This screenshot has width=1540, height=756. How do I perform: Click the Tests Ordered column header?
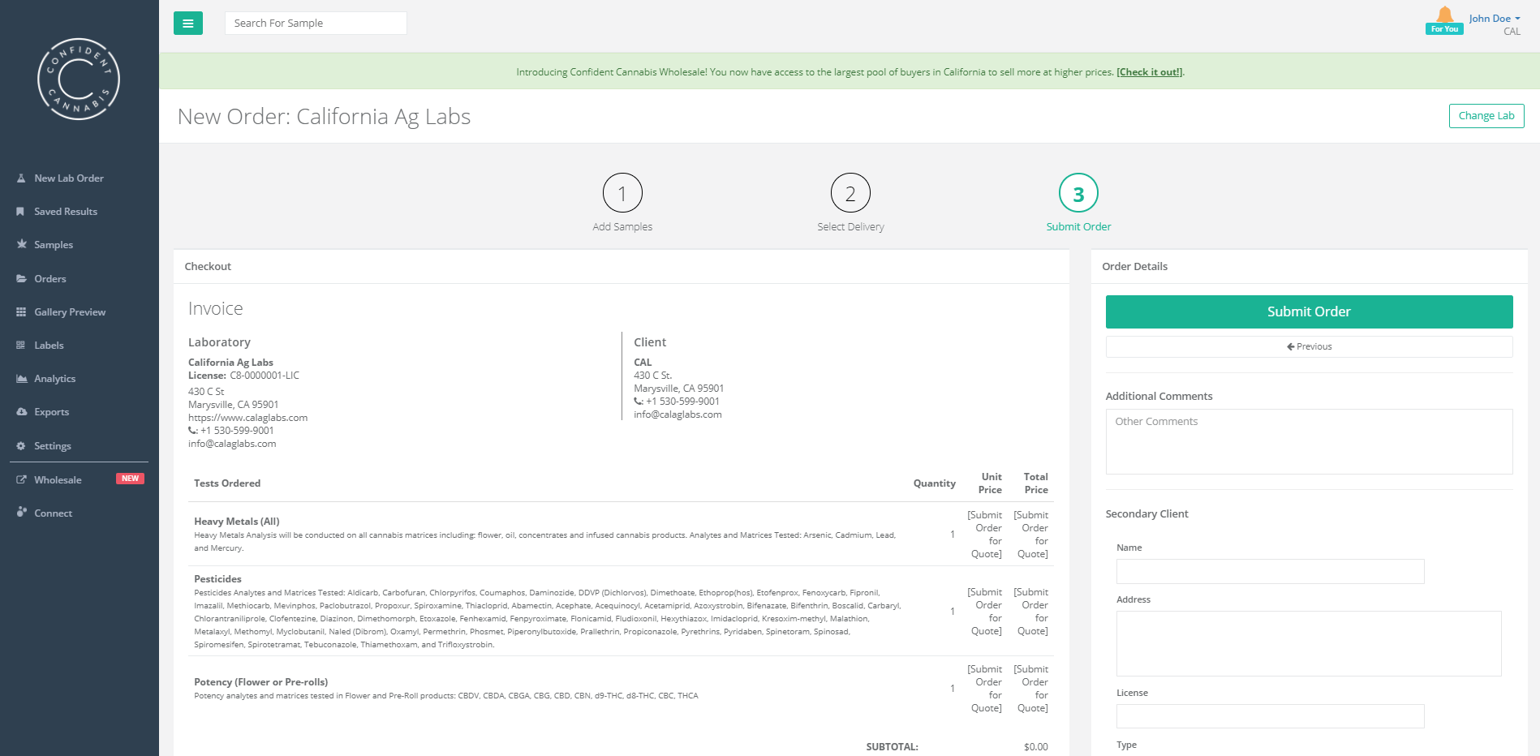tap(227, 483)
